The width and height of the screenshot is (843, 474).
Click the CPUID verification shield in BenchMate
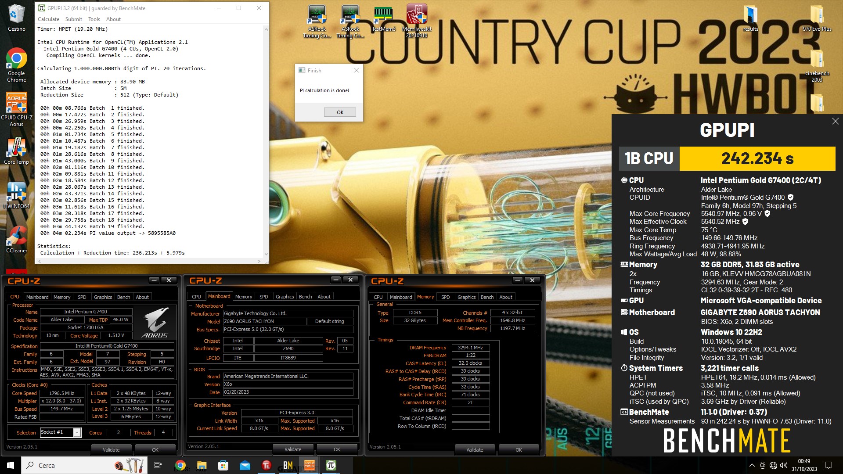click(791, 197)
